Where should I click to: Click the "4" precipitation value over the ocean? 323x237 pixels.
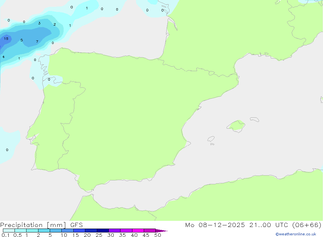click(x=4, y=57)
